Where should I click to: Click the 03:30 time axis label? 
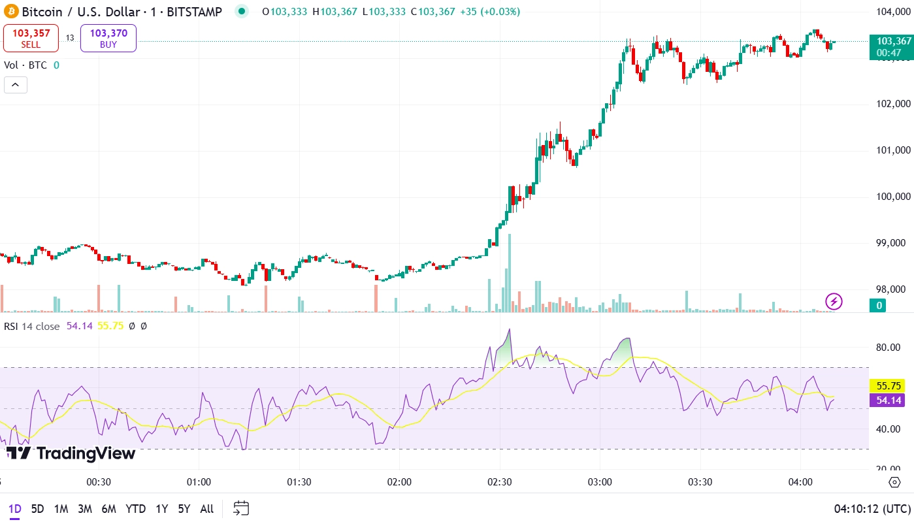tap(700, 482)
